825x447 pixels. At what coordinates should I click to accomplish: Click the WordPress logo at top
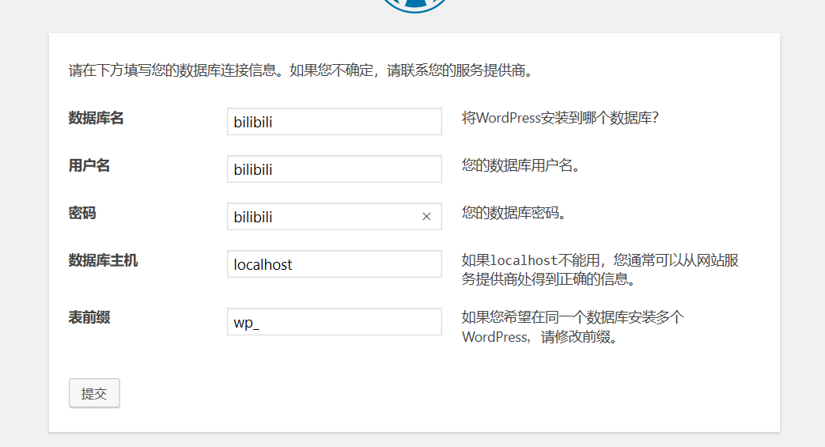414,6
